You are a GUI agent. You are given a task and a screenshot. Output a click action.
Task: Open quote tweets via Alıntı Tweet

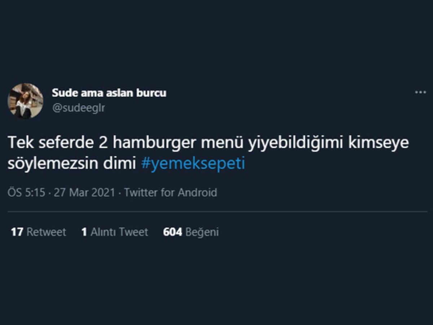(x=114, y=232)
